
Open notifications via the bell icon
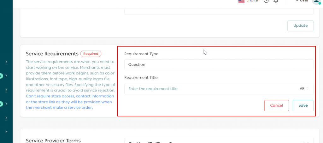[276, 1]
